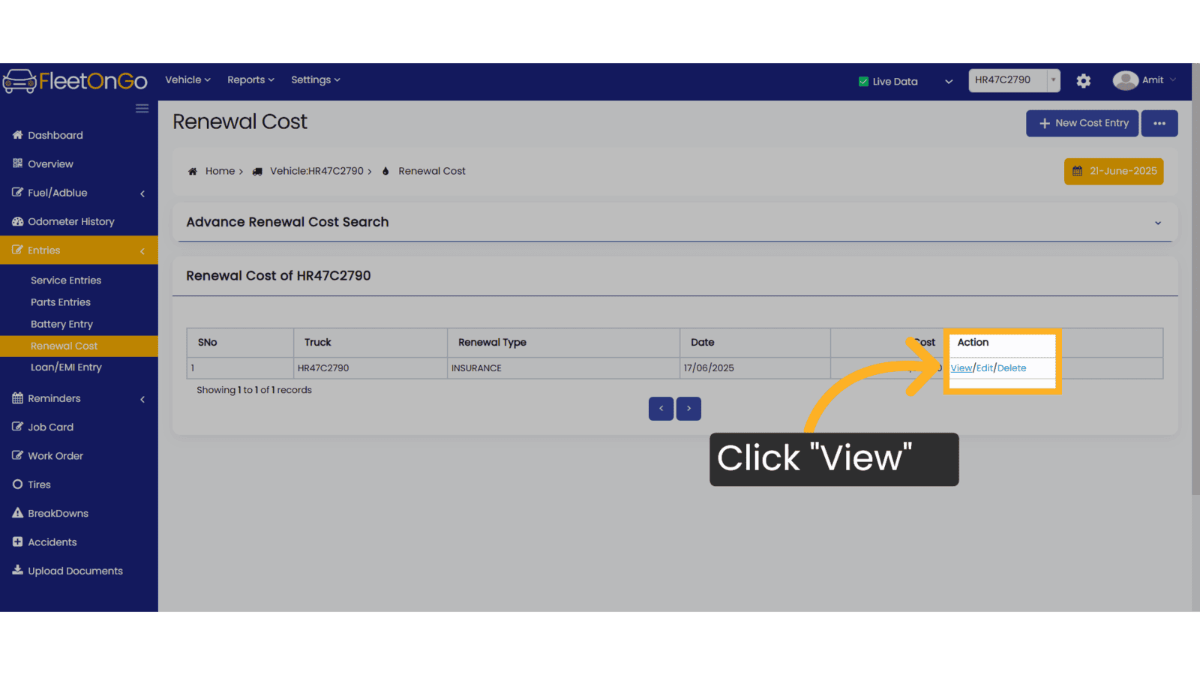Open the Settings dropdown menu
Image resolution: width=1200 pixels, height=675 pixels.
point(315,79)
